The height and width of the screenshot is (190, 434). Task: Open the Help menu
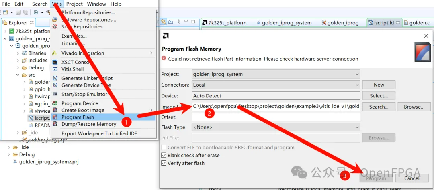point(116,4)
